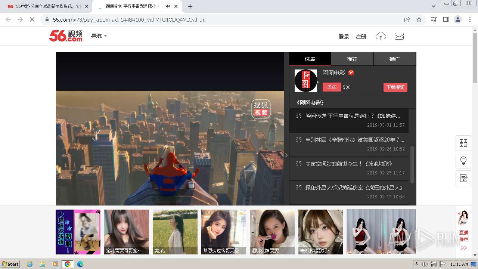The image size is (478, 269).
Task: Click the 关注 follow button
Action: 332,87
